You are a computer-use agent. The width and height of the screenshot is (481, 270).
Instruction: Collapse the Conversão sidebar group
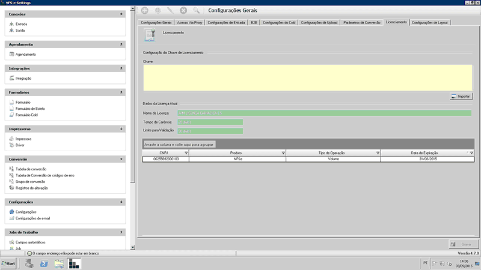(x=121, y=159)
